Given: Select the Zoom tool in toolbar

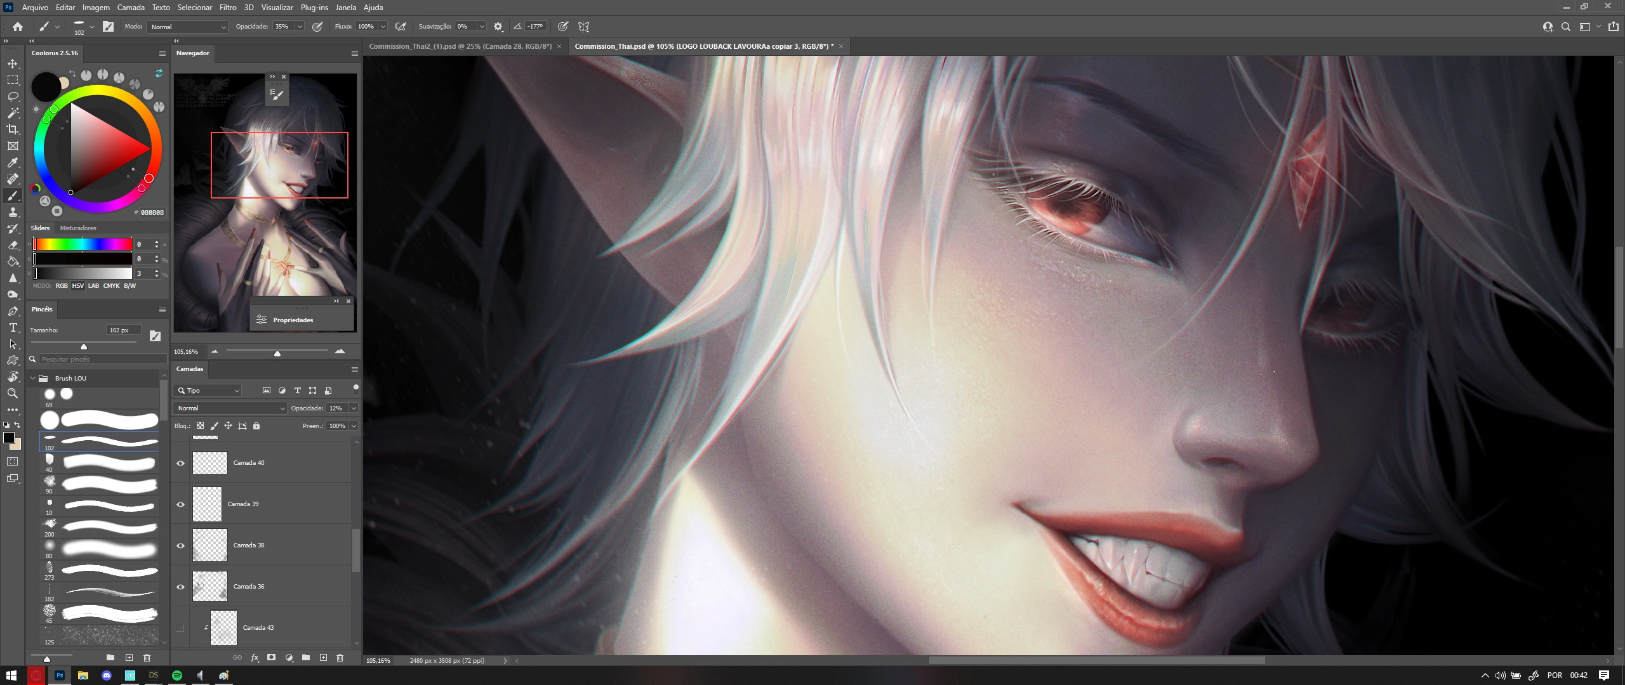Looking at the screenshot, I should coord(13,393).
